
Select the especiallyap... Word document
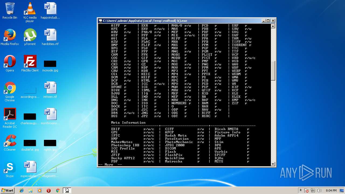pos(30,169)
